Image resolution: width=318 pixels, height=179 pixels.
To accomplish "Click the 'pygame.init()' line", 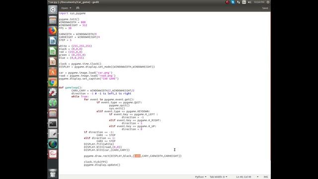I will pos(69,19).
